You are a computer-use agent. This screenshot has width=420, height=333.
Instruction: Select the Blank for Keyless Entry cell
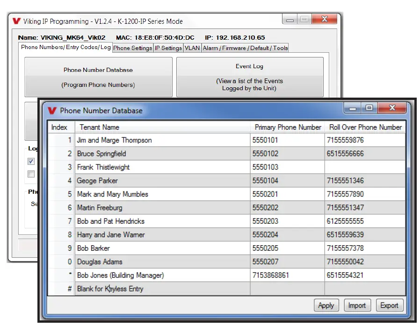(x=162, y=289)
